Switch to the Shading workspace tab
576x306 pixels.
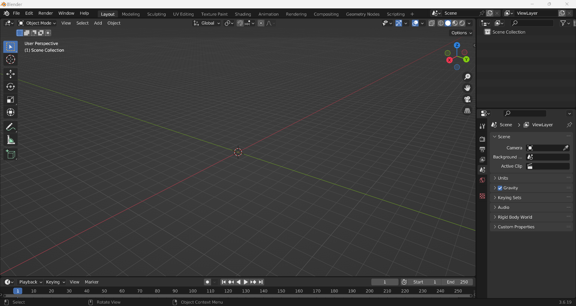click(x=243, y=14)
